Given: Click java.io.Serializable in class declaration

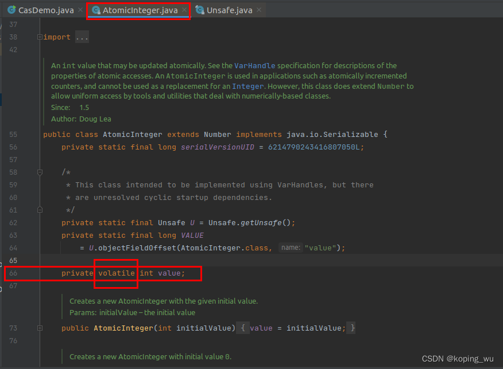Looking at the screenshot, I should click(332, 135).
